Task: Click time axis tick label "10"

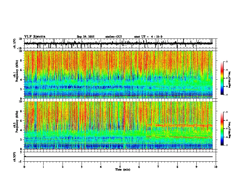Action: tap(216, 167)
